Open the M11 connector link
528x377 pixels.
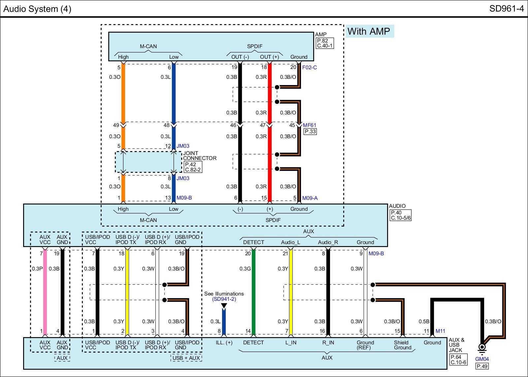(440, 331)
